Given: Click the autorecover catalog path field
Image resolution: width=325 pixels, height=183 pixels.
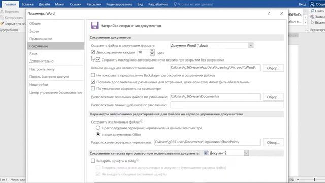Looking at the screenshot, I should [x=215, y=68].
